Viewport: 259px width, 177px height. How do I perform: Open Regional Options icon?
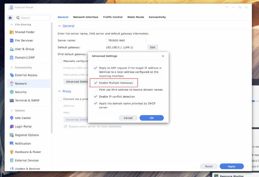point(12,135)
